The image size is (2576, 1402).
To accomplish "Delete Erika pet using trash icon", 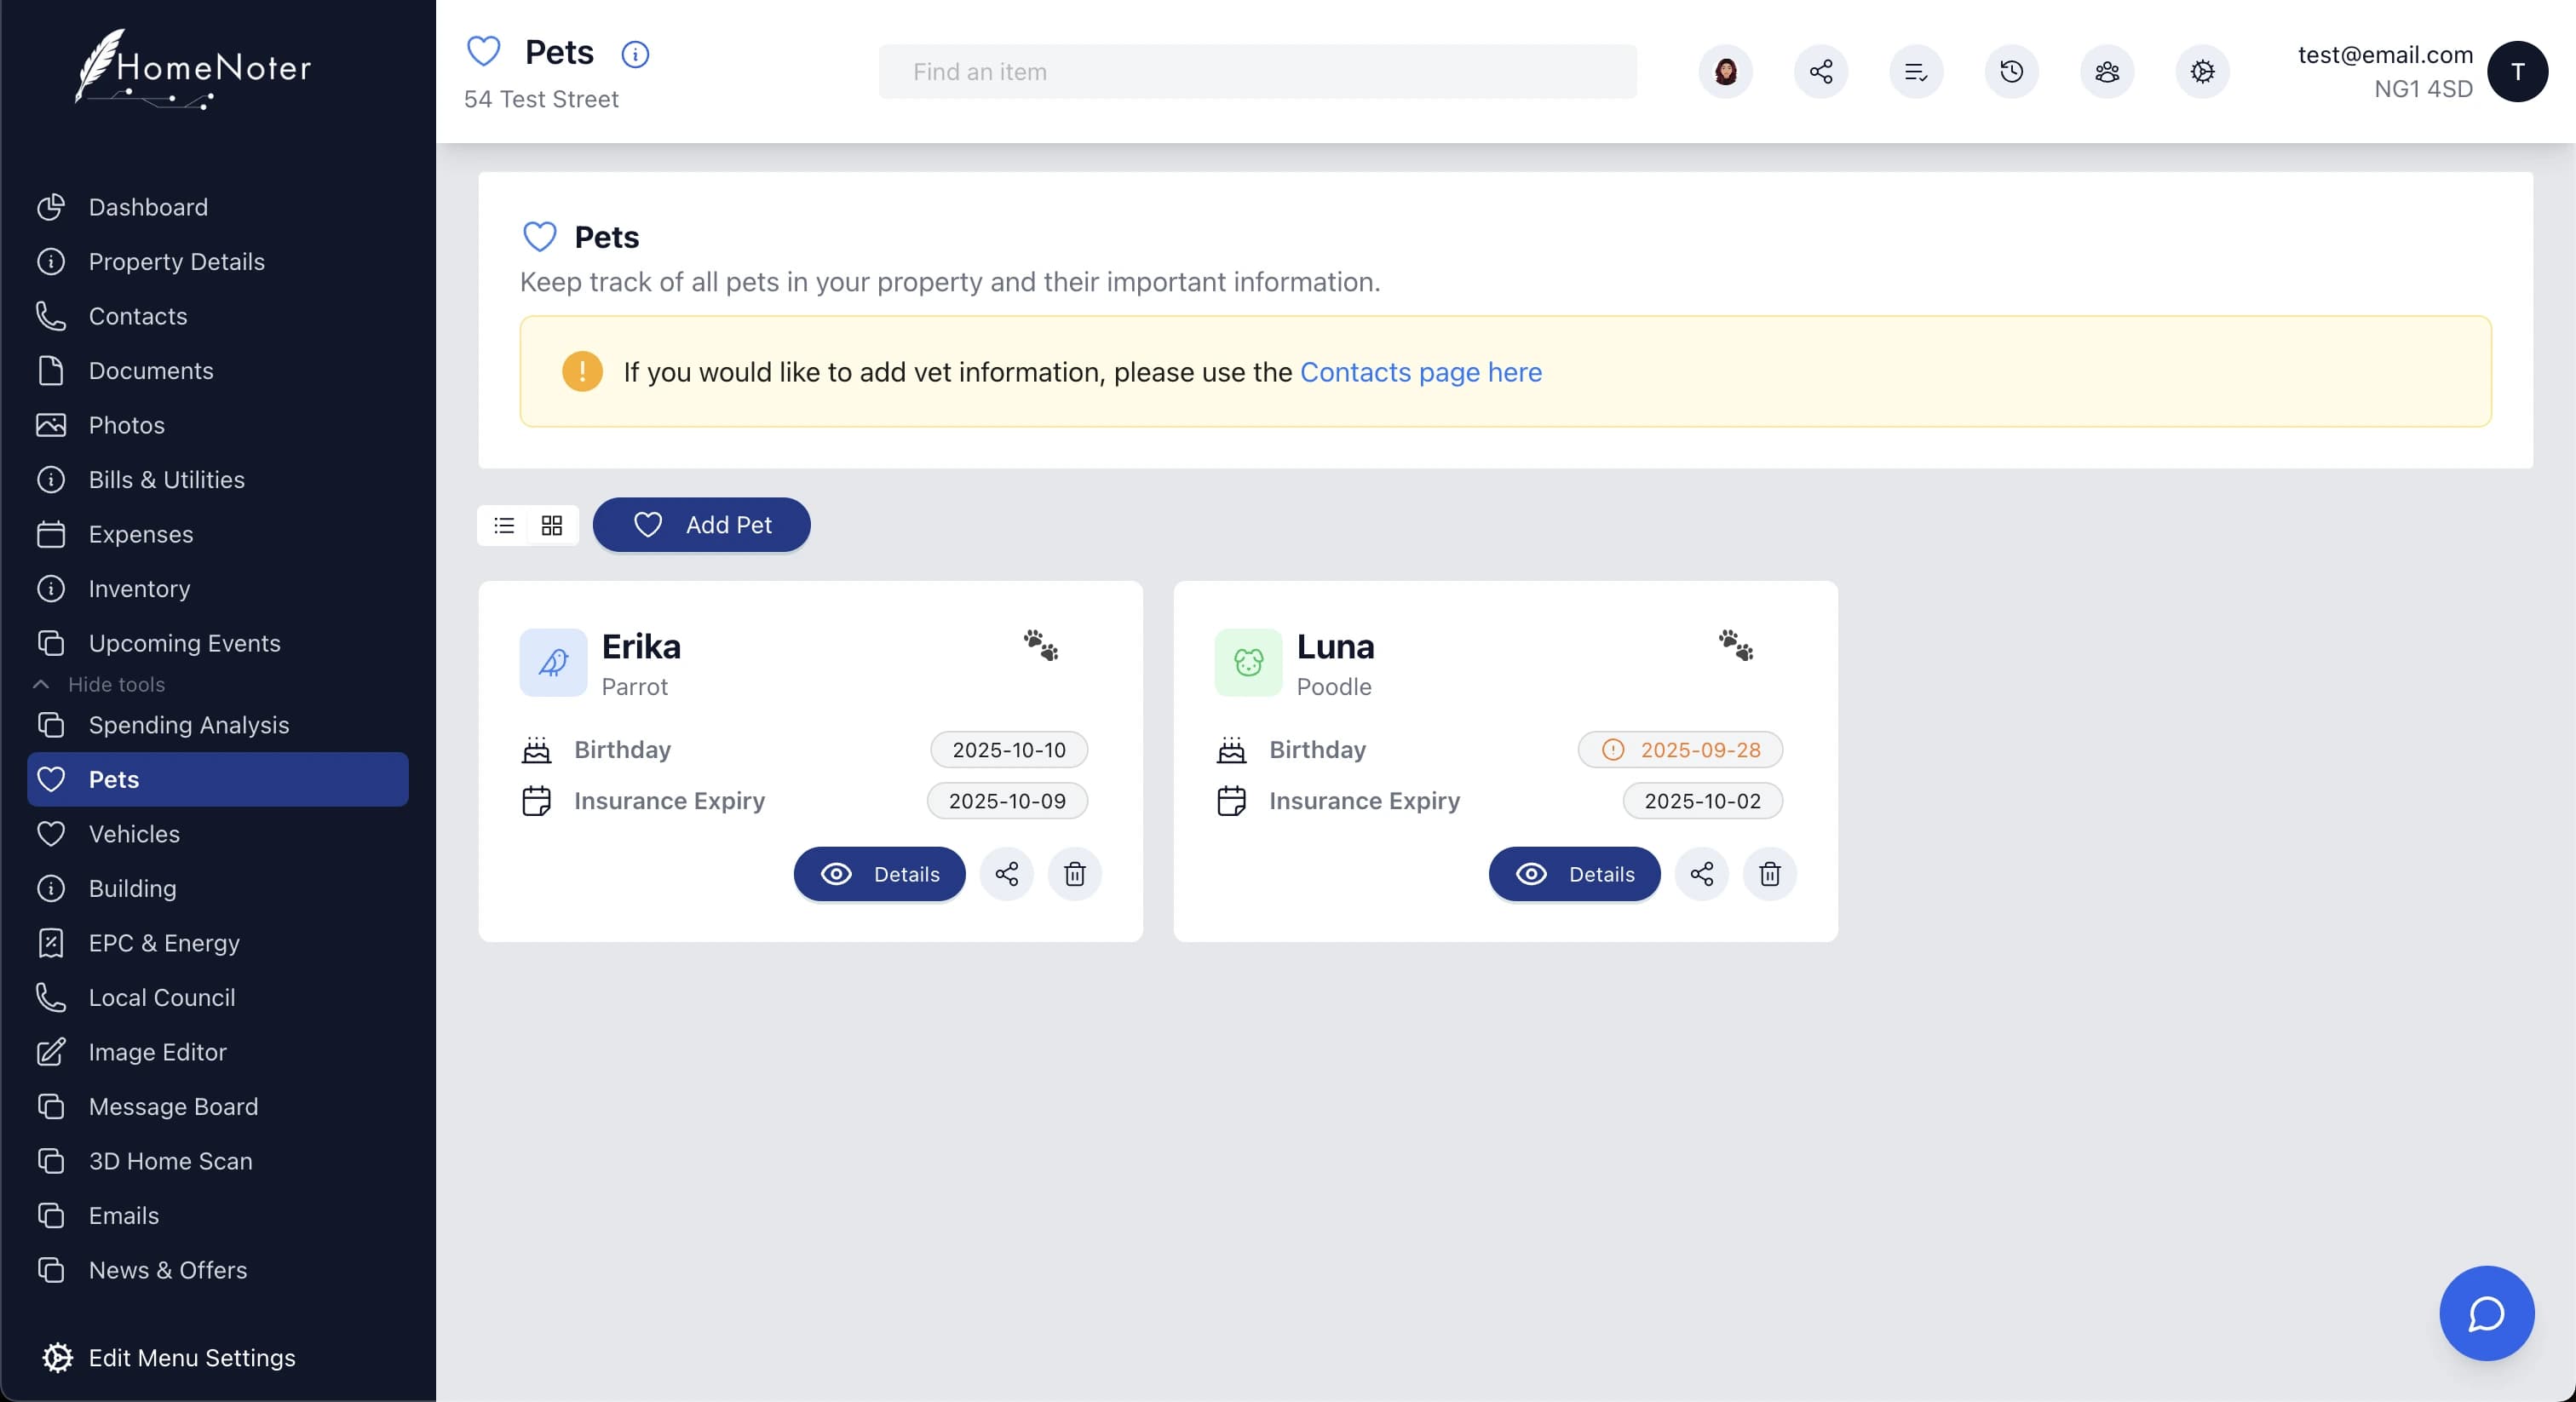I will 1074,874.
